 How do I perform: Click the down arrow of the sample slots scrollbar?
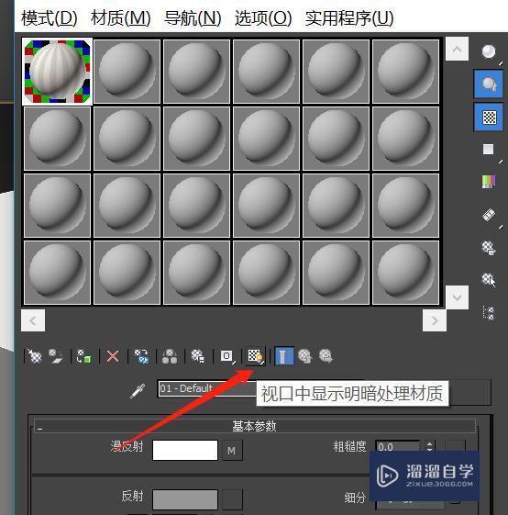[457, 297]
